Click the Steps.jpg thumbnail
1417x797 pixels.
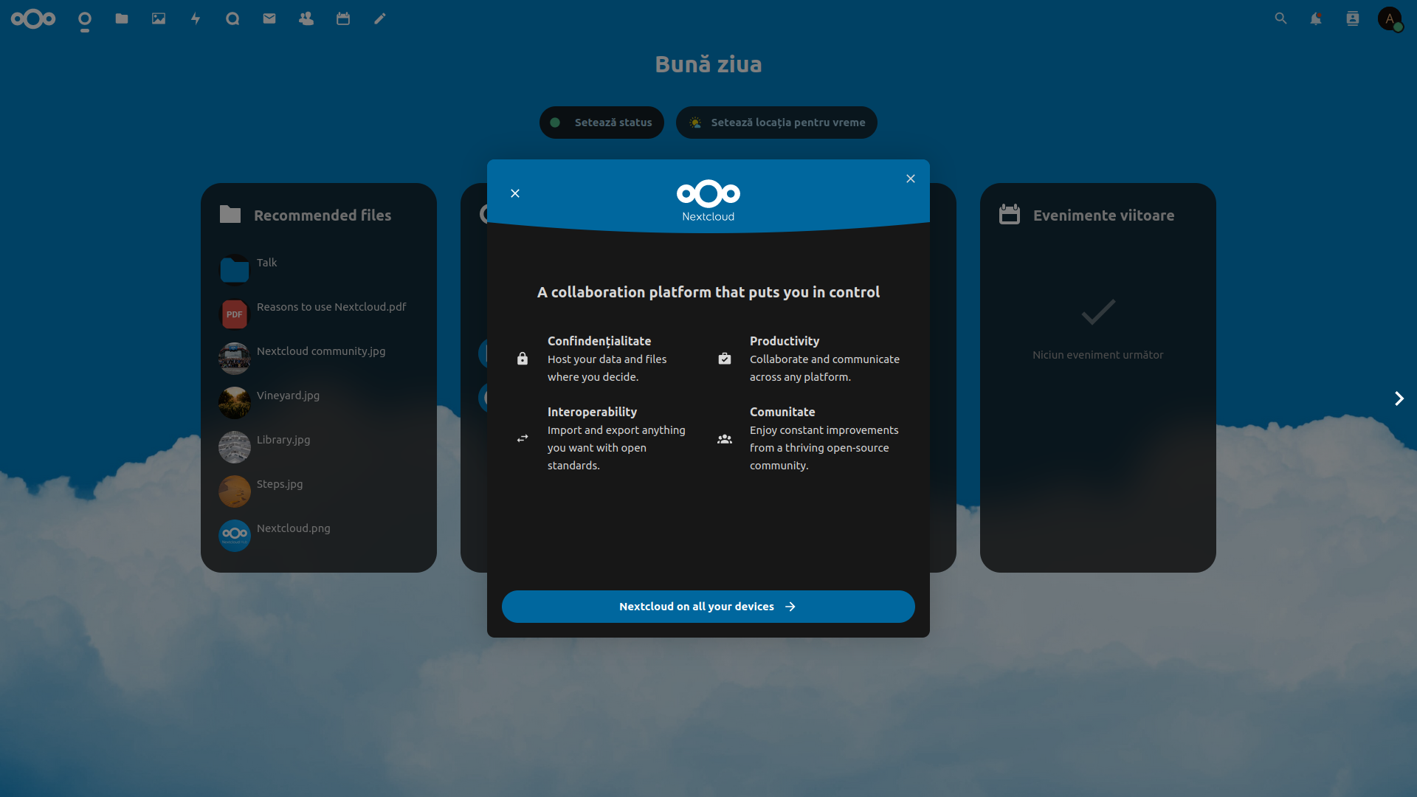point(235,491)
